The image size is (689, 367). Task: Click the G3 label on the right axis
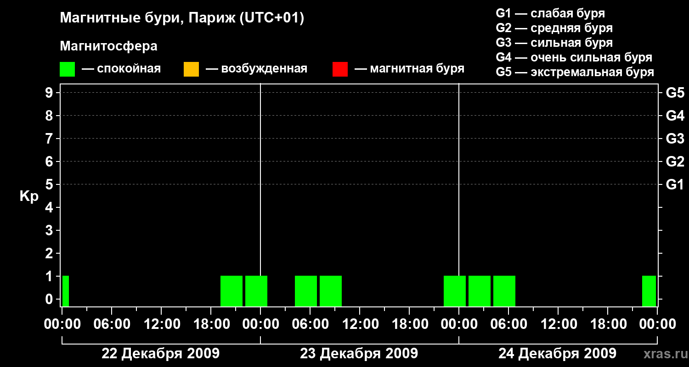pyautogui.click(x=675, y=139)
